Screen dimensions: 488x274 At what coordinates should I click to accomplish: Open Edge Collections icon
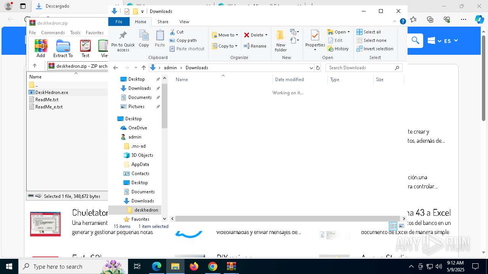(x=430, y=19)
